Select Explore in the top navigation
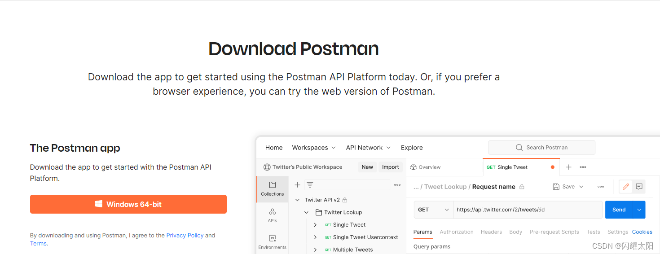660x254 pixels. (412, 148)
